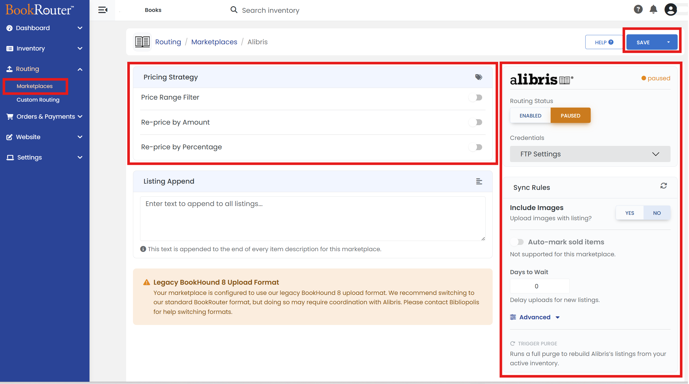
Task: Click the Dashboard gauge icon
Action: tap(10, 28)
